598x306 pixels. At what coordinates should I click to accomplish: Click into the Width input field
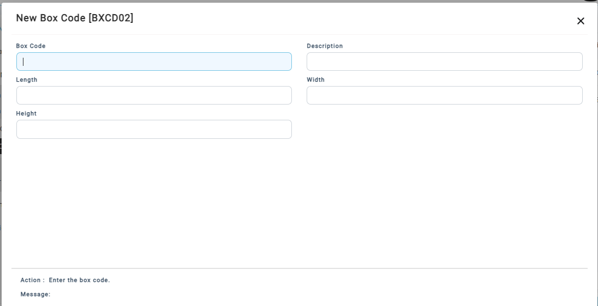[444, 95]
